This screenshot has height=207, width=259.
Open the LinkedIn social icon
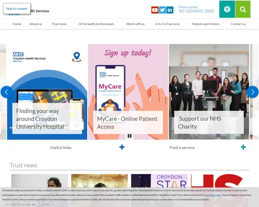[x=170, y=10]
